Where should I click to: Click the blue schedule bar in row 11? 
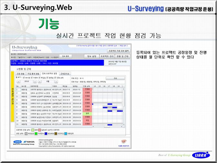point(110,125)
